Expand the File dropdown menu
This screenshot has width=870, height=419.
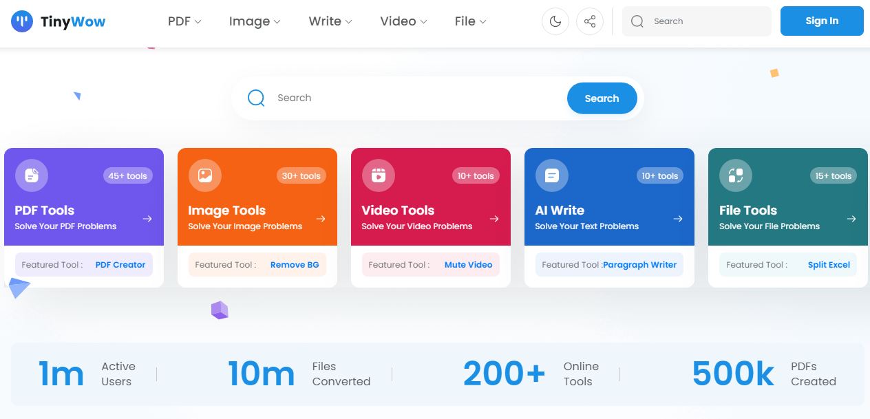[x=470, y=21]
